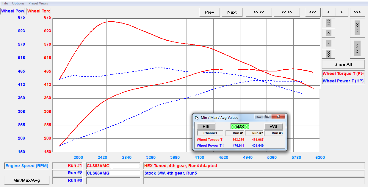The width and height of the screenshot is (368, 187).
Task: Select the Wheel Power T (HP) channel label
Action: click(343, 81)
